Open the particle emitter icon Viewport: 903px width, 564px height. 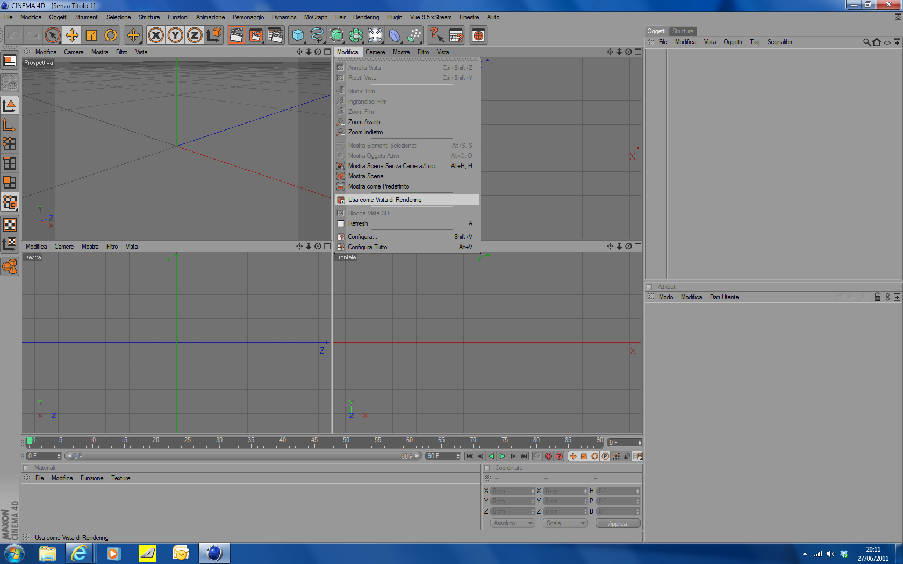[x=414, y=35]
